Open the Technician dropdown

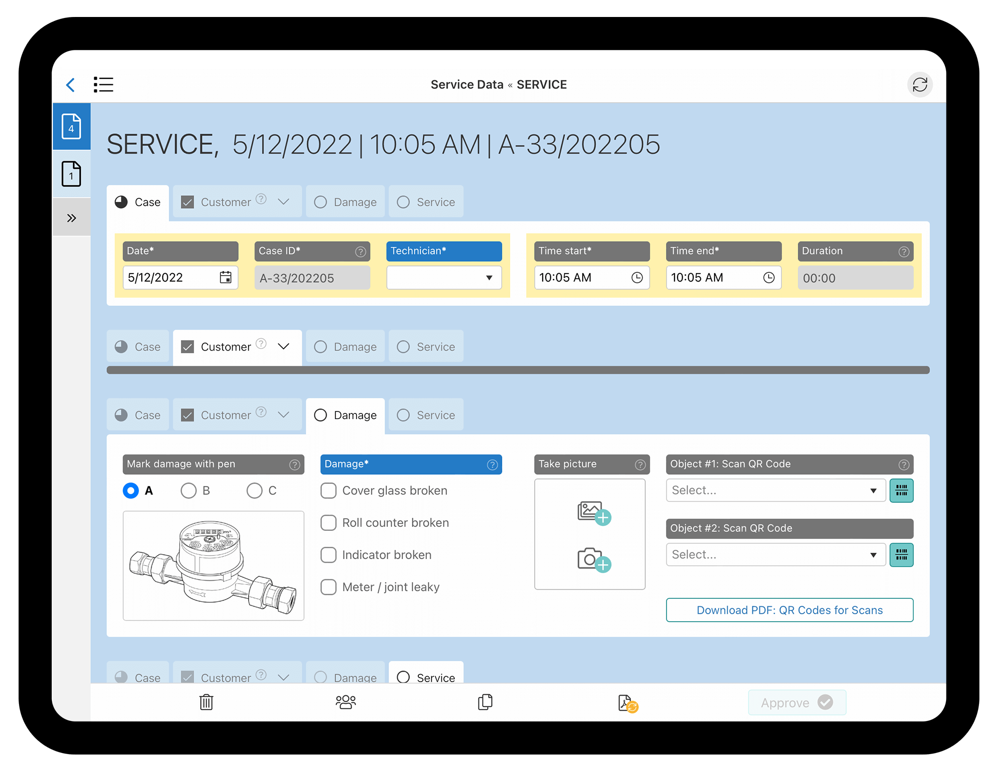(x=444, y=278)
